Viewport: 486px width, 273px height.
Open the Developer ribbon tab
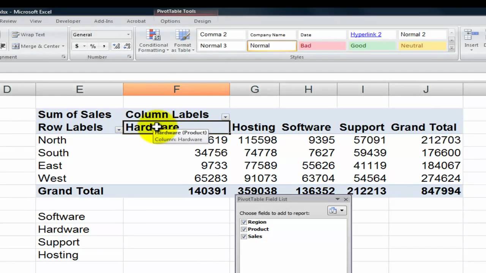68,21
